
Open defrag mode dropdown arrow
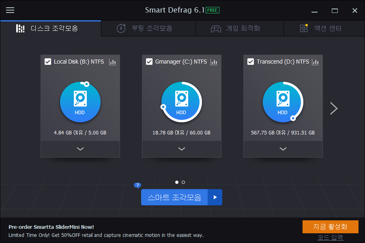coord(215,197)
